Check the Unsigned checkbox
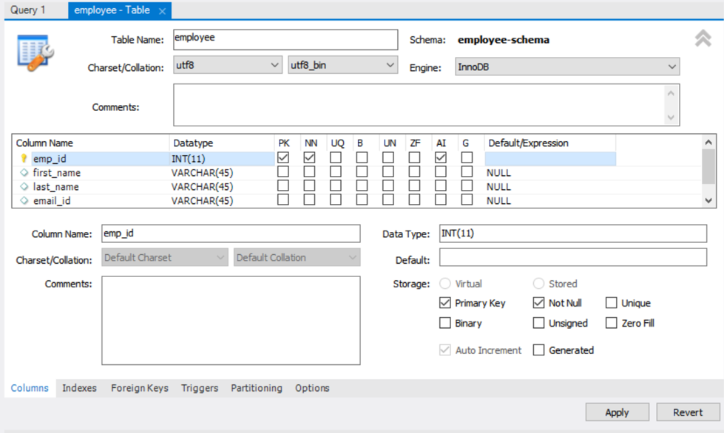Viewport: 724px width, 433px height. tap(538, 323)
